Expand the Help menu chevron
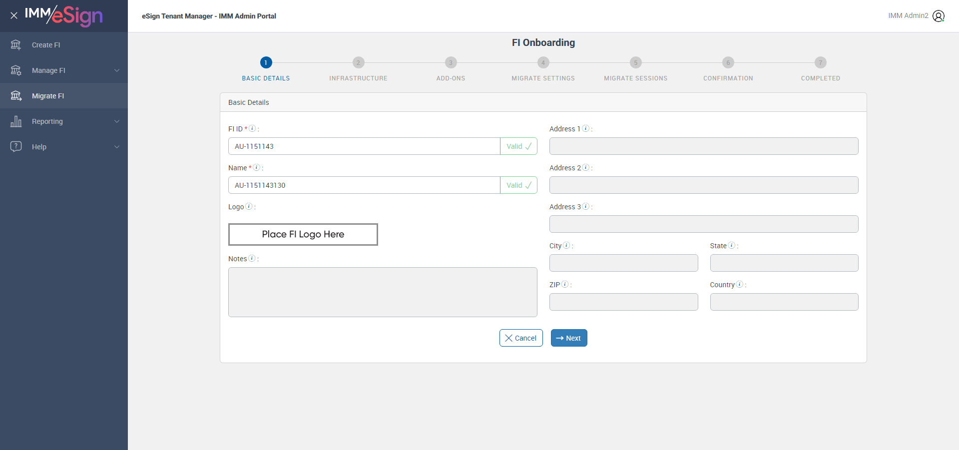This screenshot has height=450, width=959. 117,147
